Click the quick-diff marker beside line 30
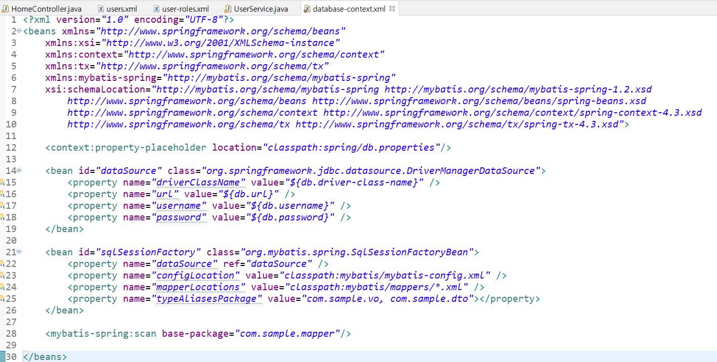The height and width of the screenshot is (362, 717). coord(2,357)
